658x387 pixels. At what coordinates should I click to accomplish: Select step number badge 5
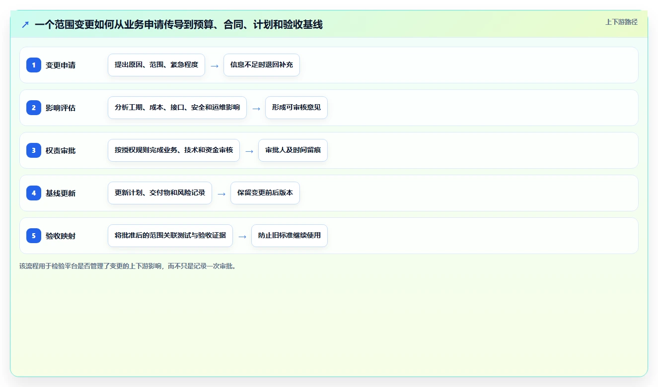(x=34, y=236)
